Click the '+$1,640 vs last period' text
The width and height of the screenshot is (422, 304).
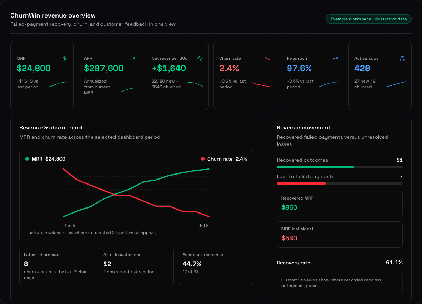click(x=28, y=84)
